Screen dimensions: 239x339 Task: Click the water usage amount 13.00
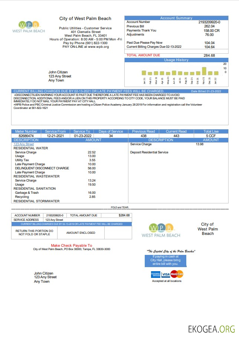point(92,156)
